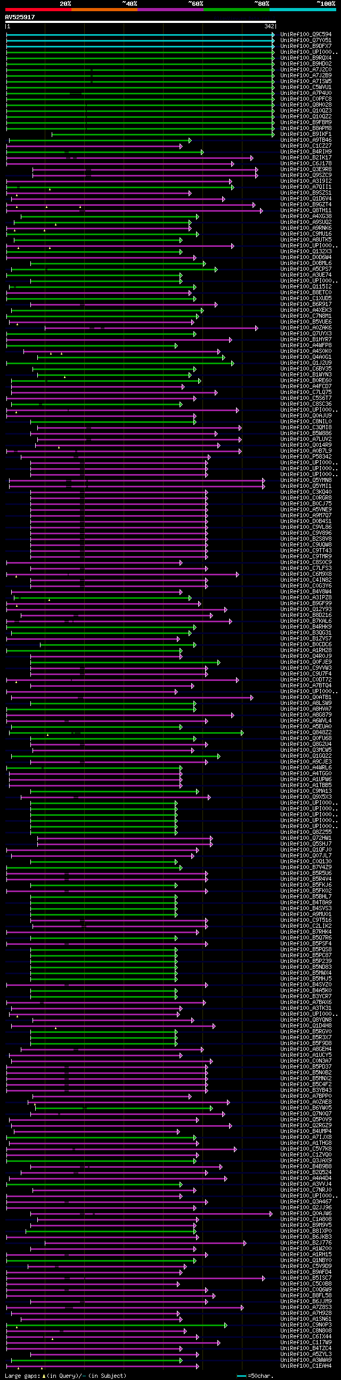Open hit UniRef100_Q7Y051
The width and height of the screenshot is (341, 1380).
(306, 40)
